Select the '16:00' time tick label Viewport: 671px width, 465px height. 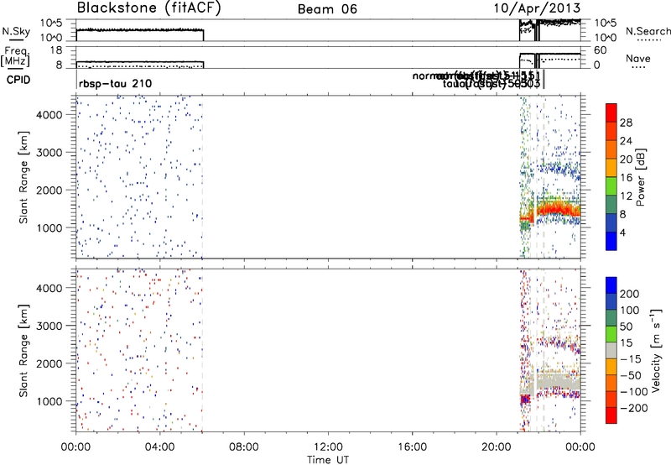(x=412, y=447)
